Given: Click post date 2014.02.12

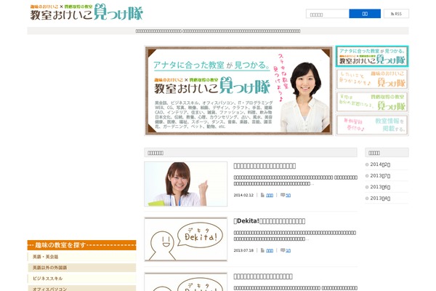Looking at the screenshot, I should coord(243,195).
